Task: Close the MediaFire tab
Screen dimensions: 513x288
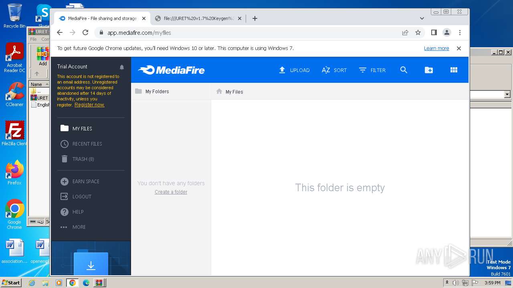Action: [x=144, y=18]
